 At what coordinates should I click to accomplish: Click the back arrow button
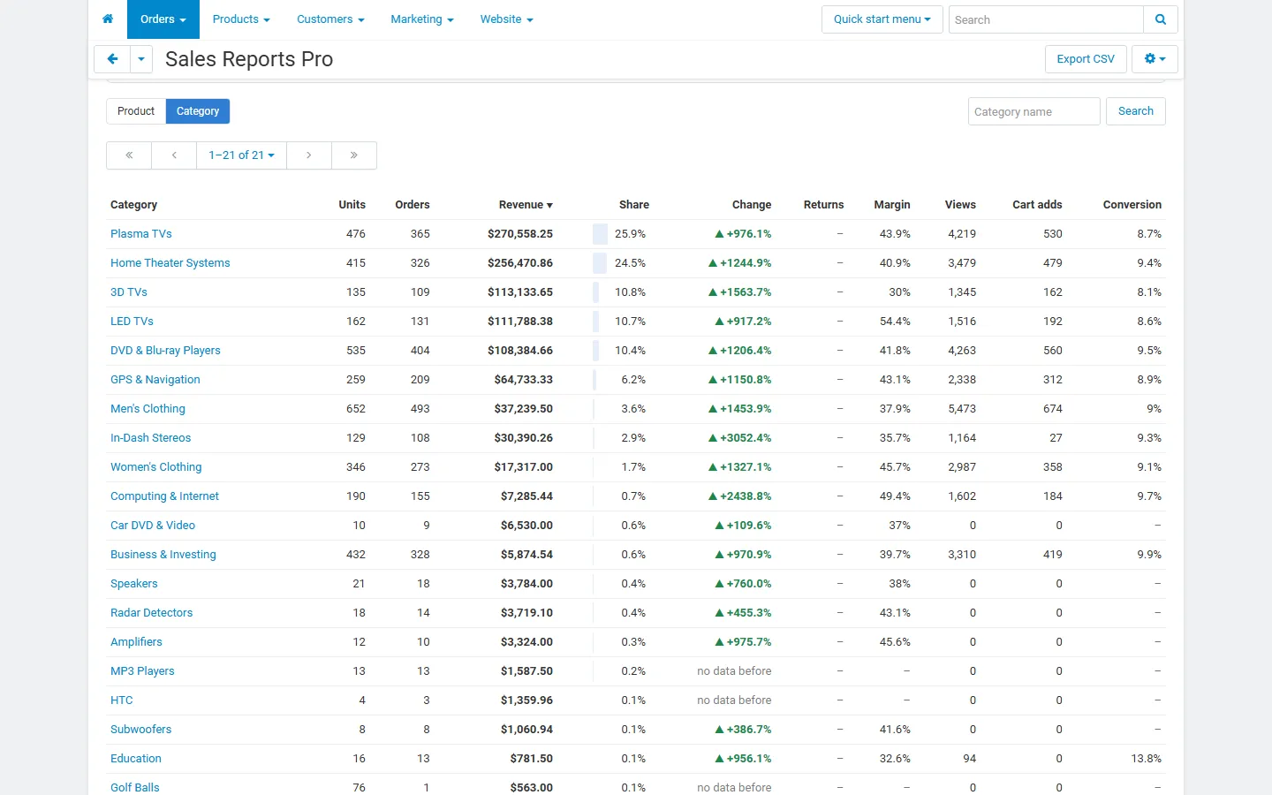pos(112,59)
